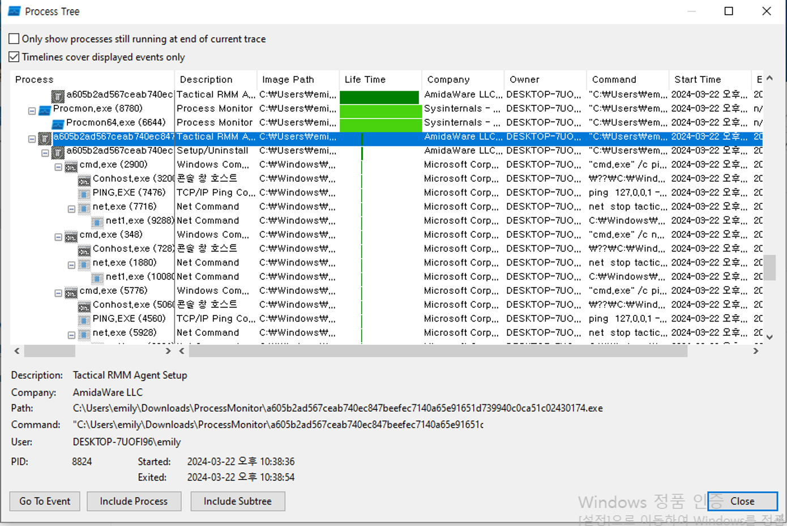Click the Start Time column header
This screenshot has width=787, height=526.
click(x=710, y=79)
